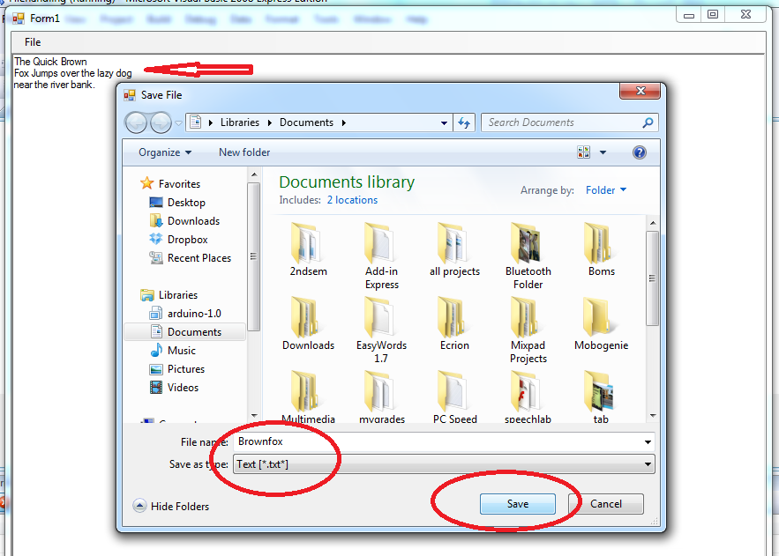Click the Forward navigation arrow

[161, 122]
